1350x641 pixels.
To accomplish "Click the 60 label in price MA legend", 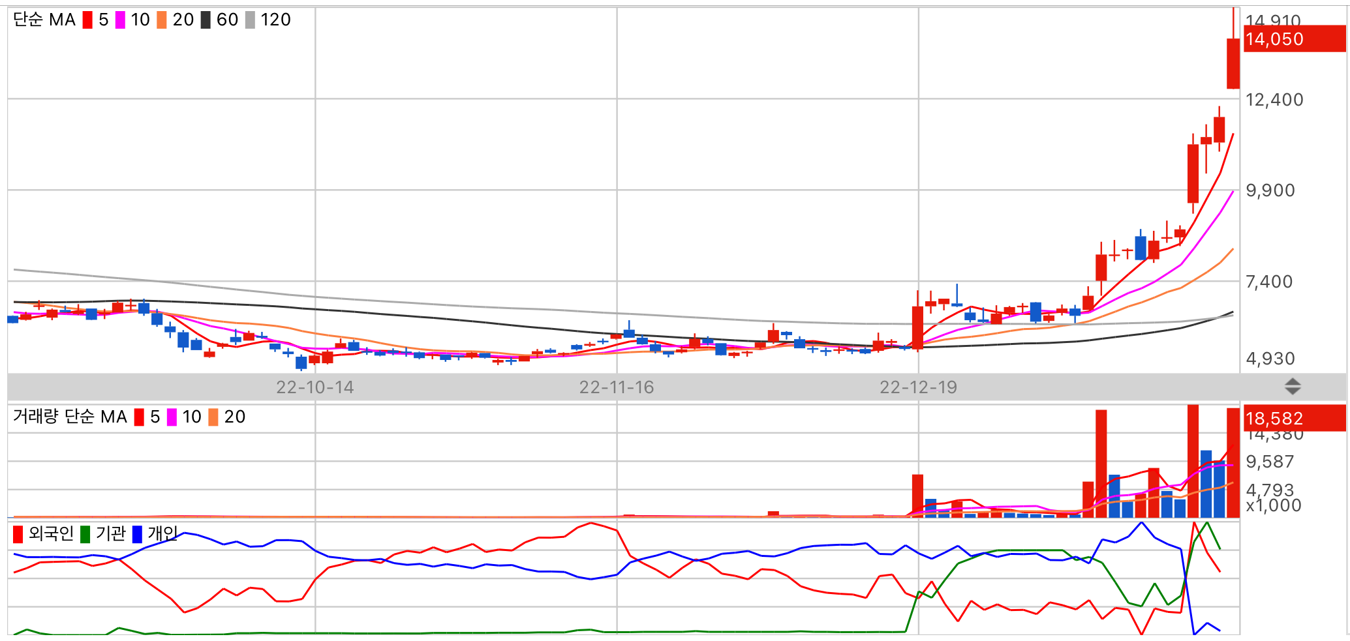I will [227, 20].
